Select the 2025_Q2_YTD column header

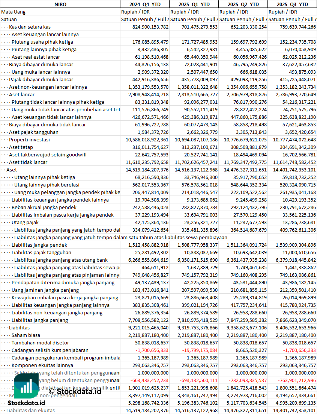243,4
